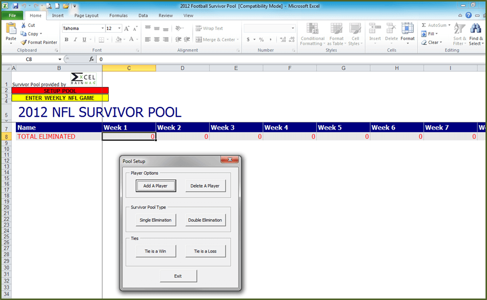This screenshot has width=487, height=300.
Task: Choose Double Elimination pool type button
Action: (x=205, y=220)
